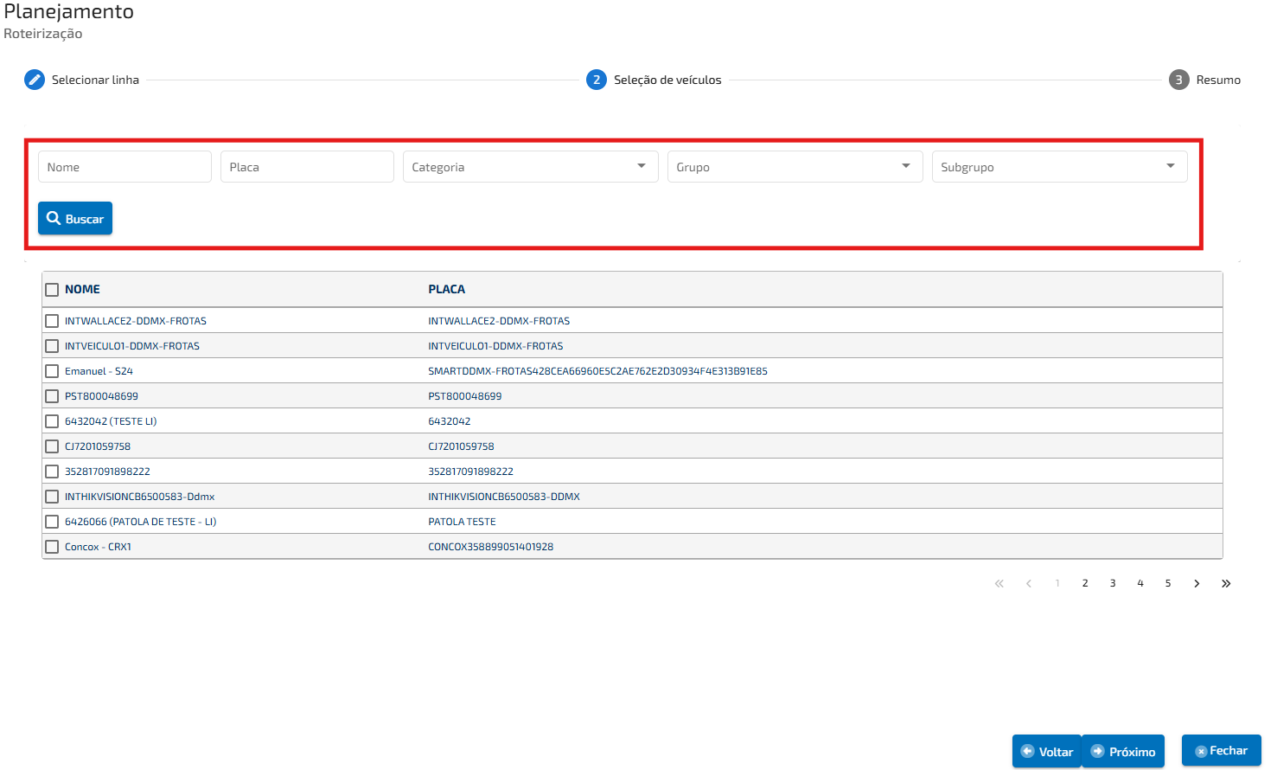Viewport: 1277px width, 770px height.
Task: Click the PATOLA TESTE placa cell
Action: coord(462,522)
